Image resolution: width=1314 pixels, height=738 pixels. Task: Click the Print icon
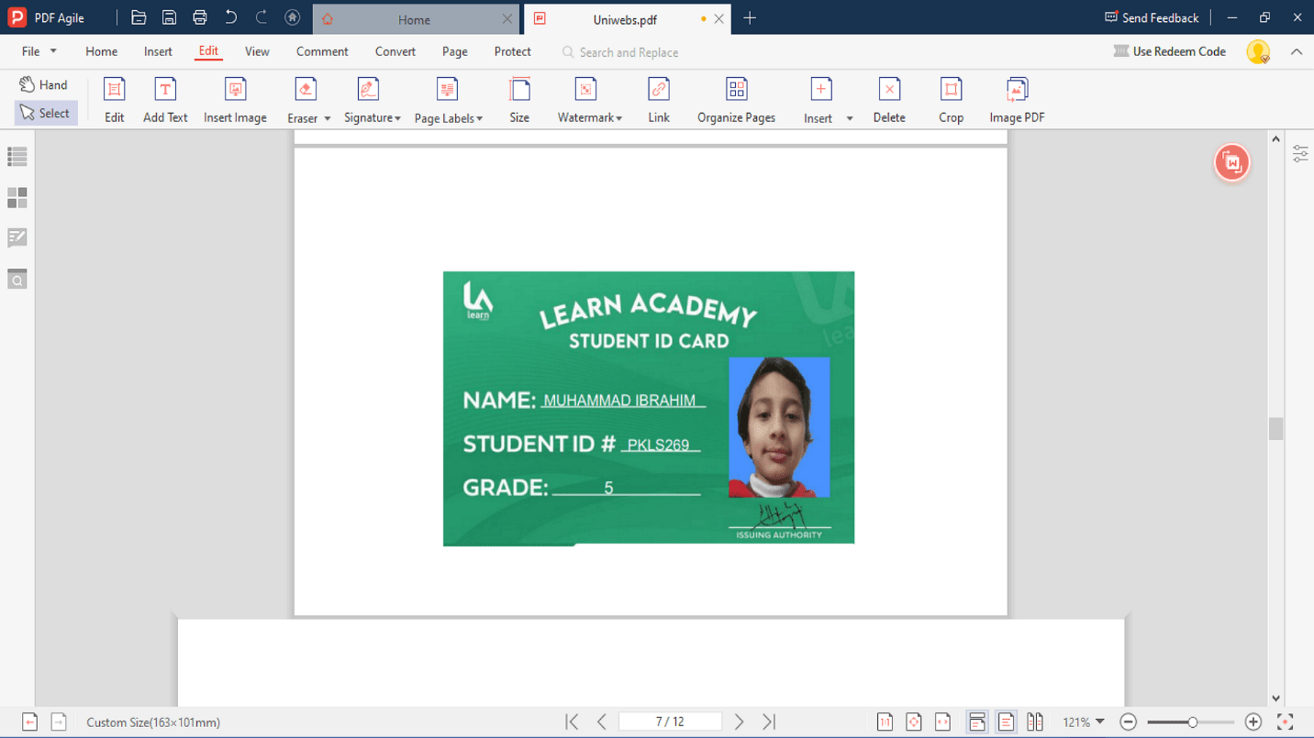[x=200, y=17]
